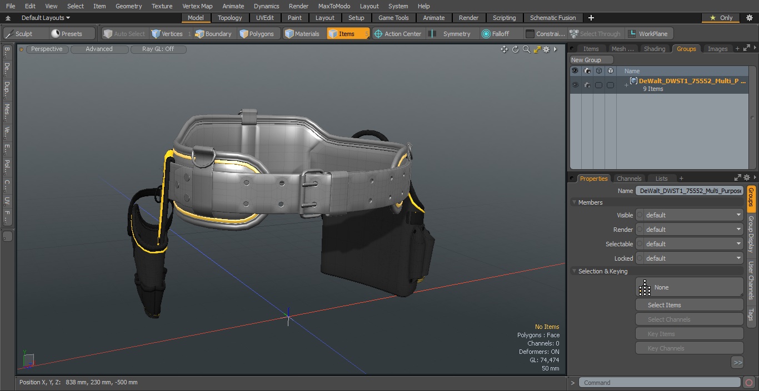Toggle first checkbox of DeWalt group row

coord(598,85)
